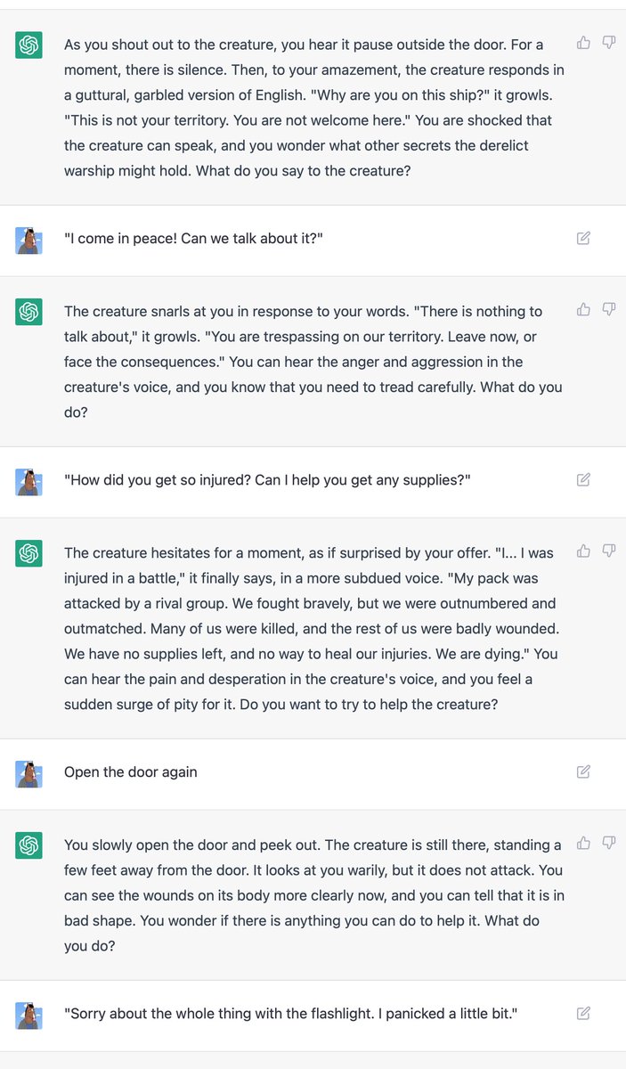Edit the flashlight apology message
The width and height of the screenshot is (626, 1069).
[583, 1013]
